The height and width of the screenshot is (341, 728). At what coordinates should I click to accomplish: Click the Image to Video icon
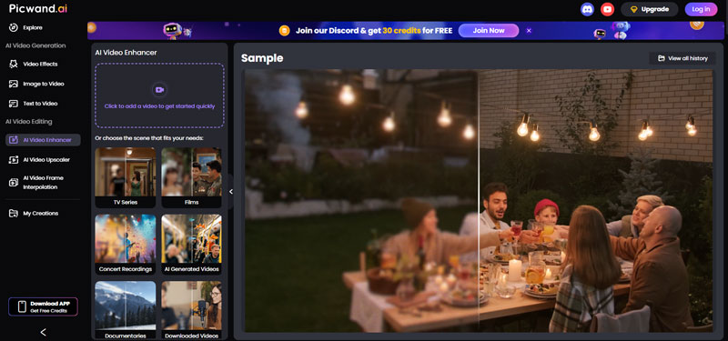click(x=14, y=84)
